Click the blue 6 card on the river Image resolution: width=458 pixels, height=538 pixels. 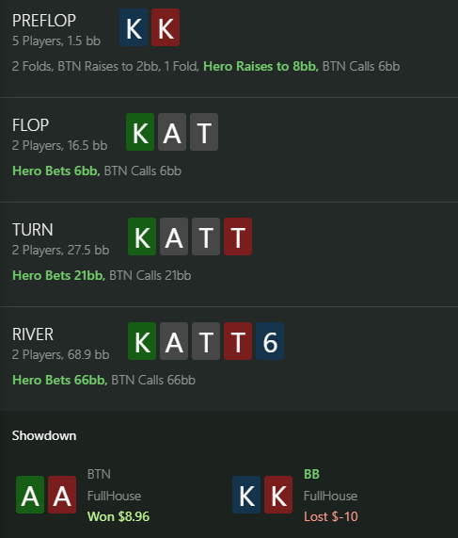coord(270,341)
